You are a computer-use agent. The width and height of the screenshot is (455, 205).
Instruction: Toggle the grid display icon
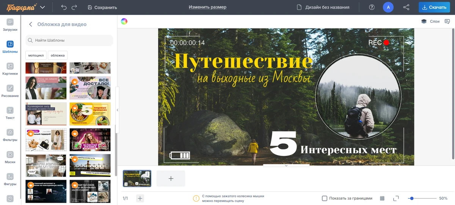click(382, 198)
